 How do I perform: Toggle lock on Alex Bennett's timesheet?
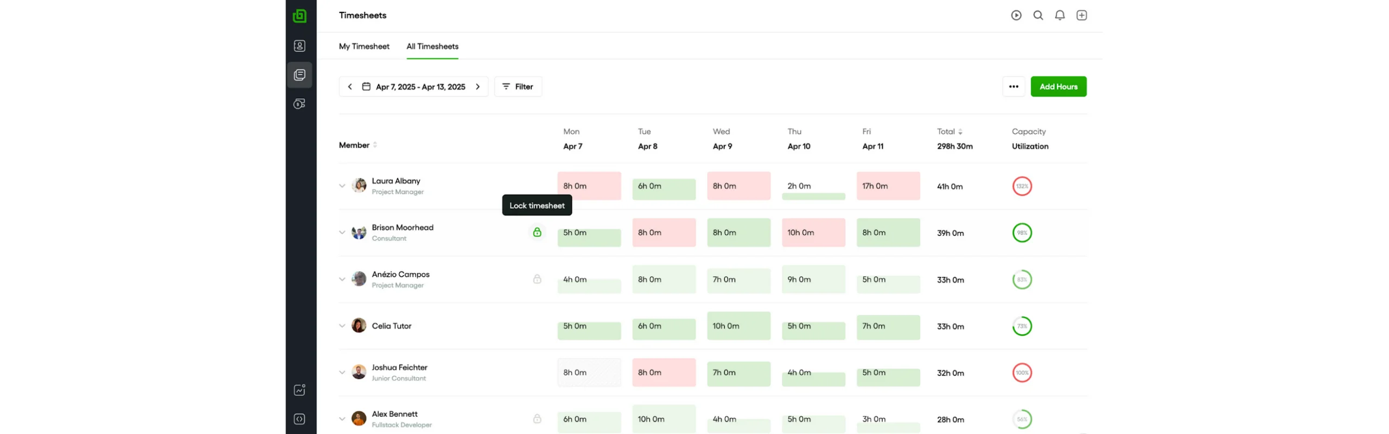point(537,419)
